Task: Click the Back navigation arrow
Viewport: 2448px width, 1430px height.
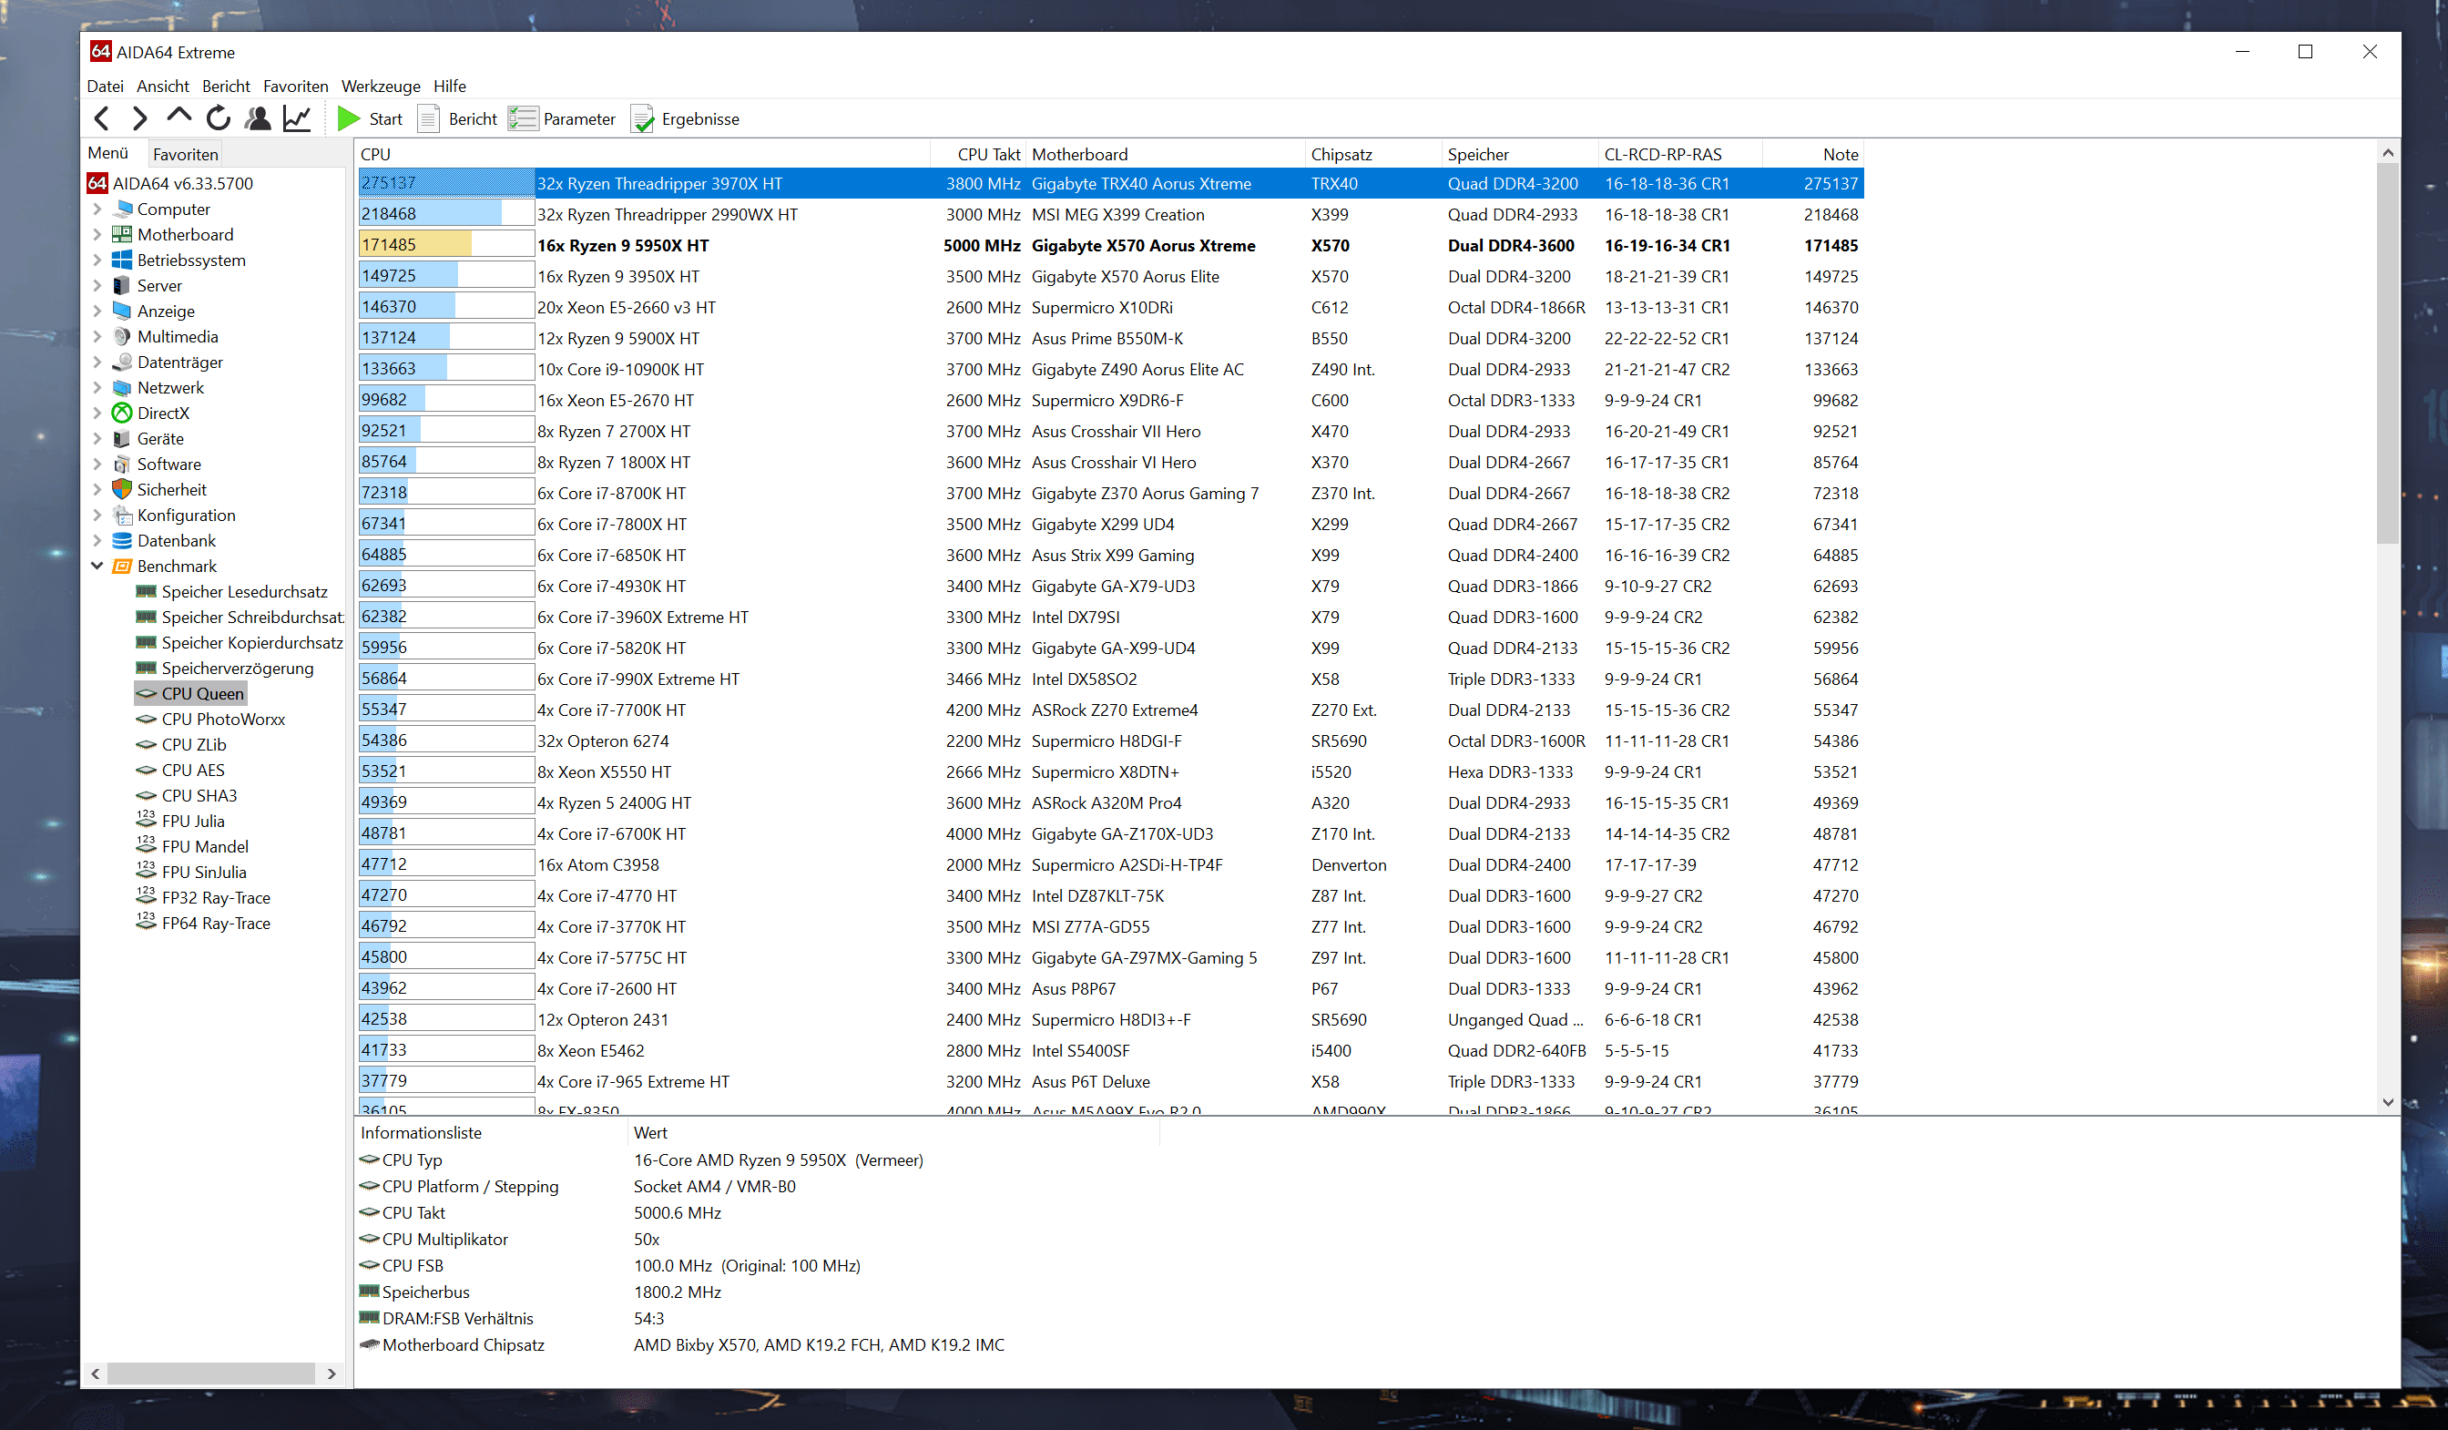Action: coord(102,118)
